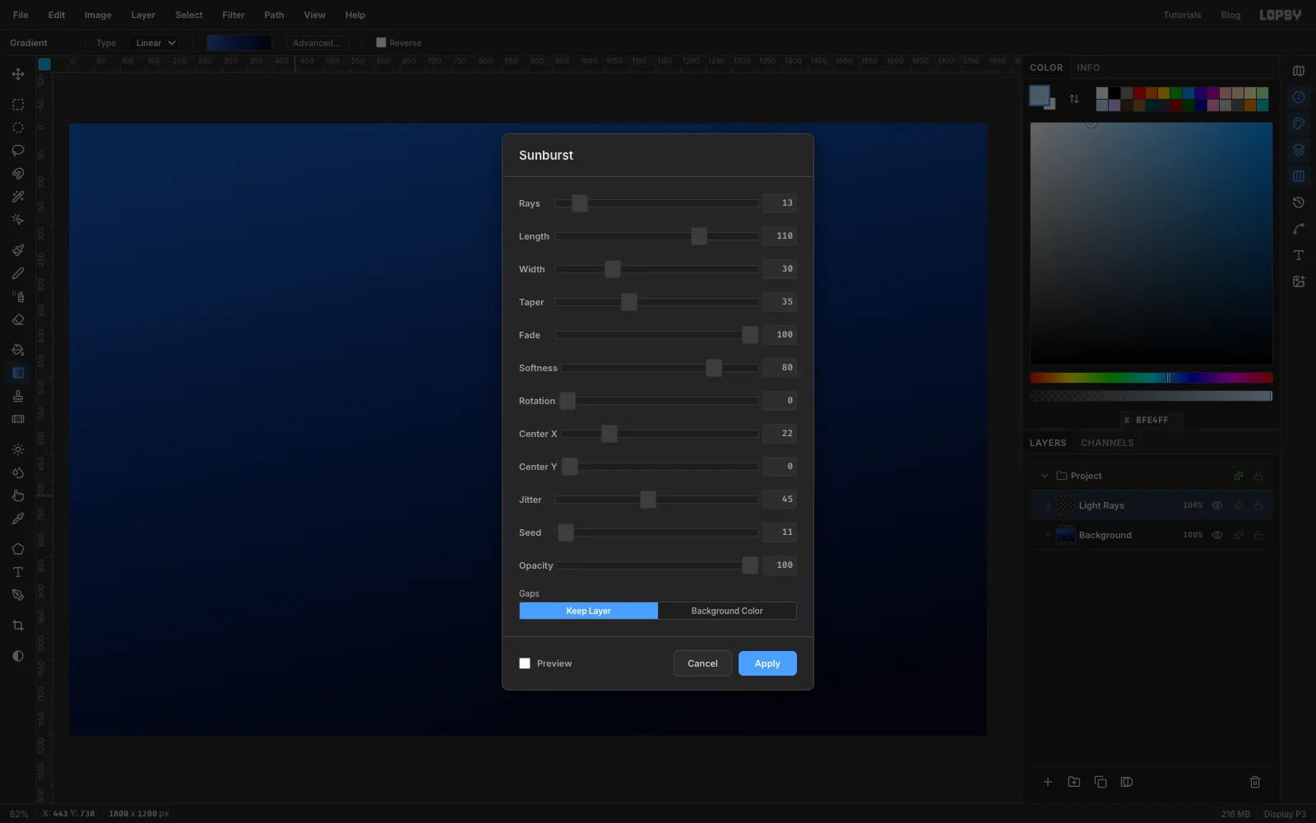This screenshot has width=1316, height=823.
Task: Duplicate the layer with the copy icon
Action: (x=1101, y=782)
